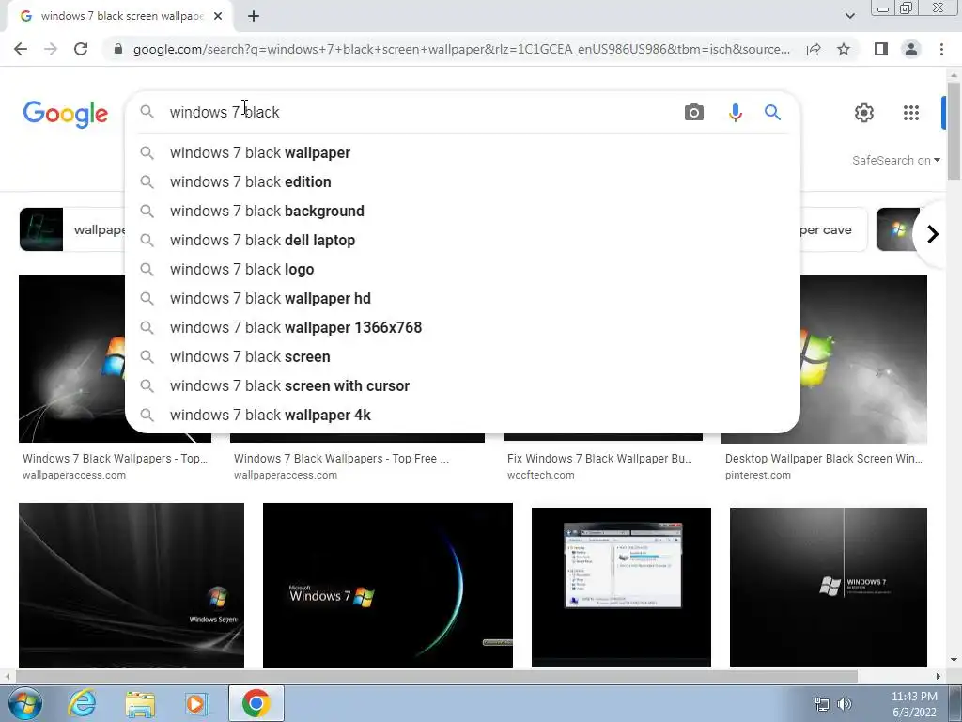Choose suggestion windows 7 black edition

(462, 181)
